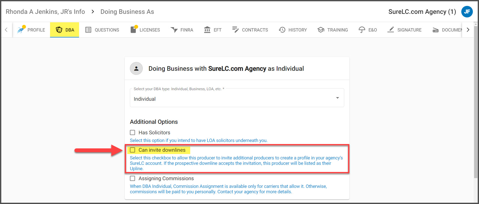Click the SureLC.com Agency (1) label
Screen dimensions: 479x204
coord(422,12)
